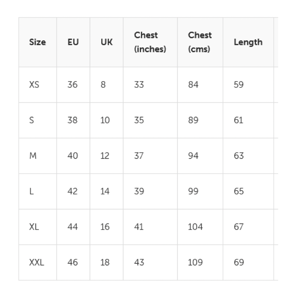Click the UK column header
This screenshot has width=293, height=296.
coord(106,42)
